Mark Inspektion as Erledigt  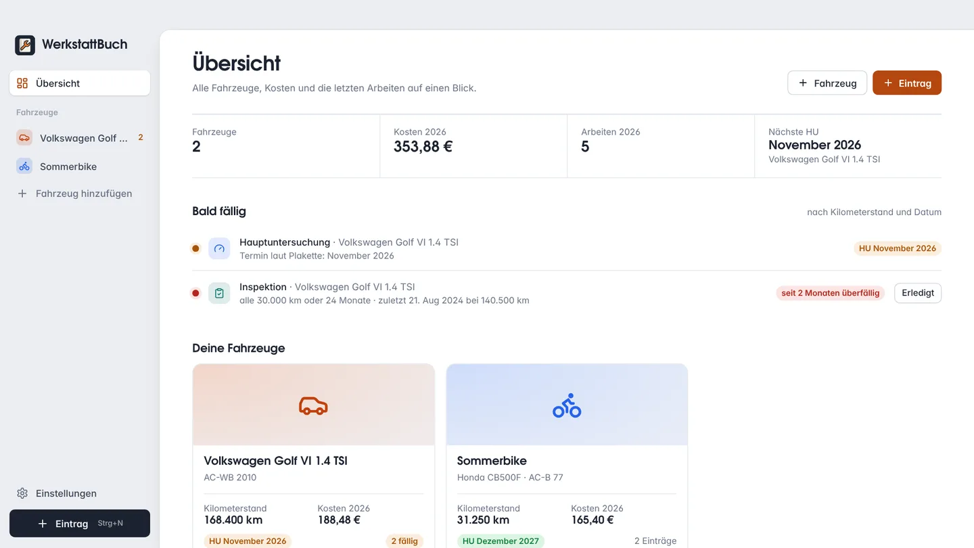click(x=918, y=293)
